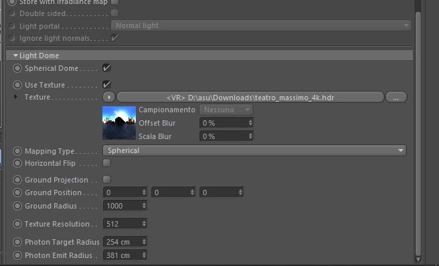Click the Photon Emit Radius label
This screenshot has width=439, height=266.
(x=58, y=255)
